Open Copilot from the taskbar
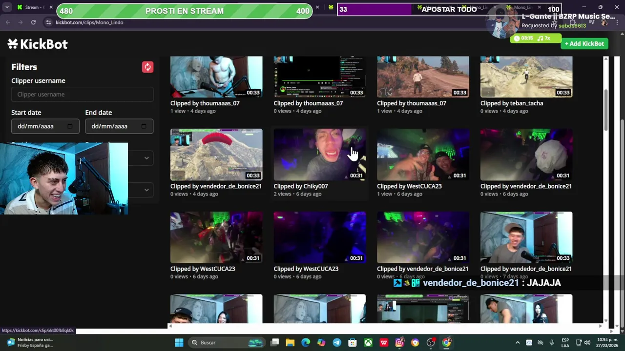Viewport: 625px width, 351px height. point(321,342)
